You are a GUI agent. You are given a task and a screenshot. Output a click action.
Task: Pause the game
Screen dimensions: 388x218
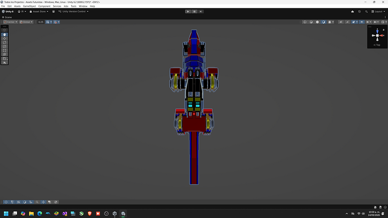(x=194, y=11)
